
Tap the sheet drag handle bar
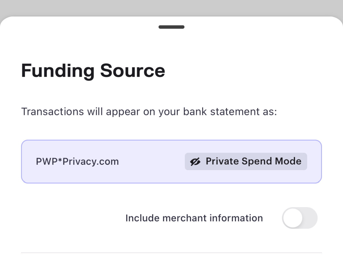tap(171, 27)
